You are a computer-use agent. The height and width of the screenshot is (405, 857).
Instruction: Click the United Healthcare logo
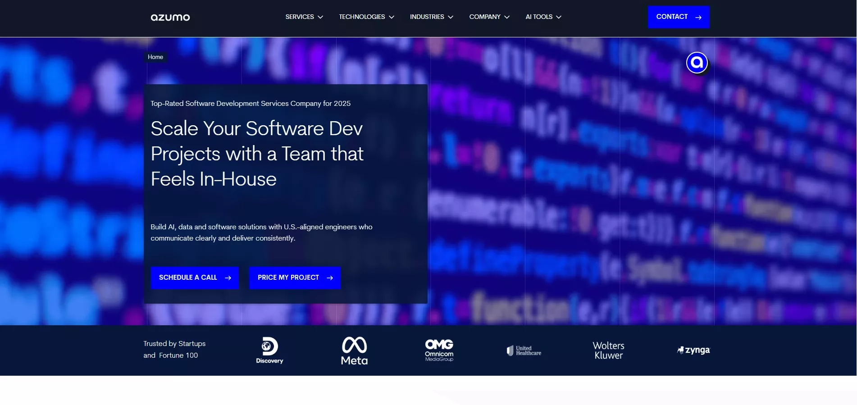click(x=524, y=350)
